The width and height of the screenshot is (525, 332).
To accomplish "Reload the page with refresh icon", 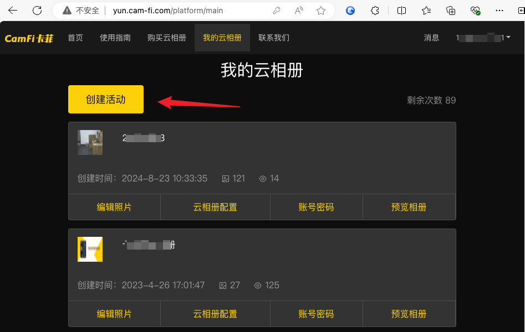I will point(37,11).
